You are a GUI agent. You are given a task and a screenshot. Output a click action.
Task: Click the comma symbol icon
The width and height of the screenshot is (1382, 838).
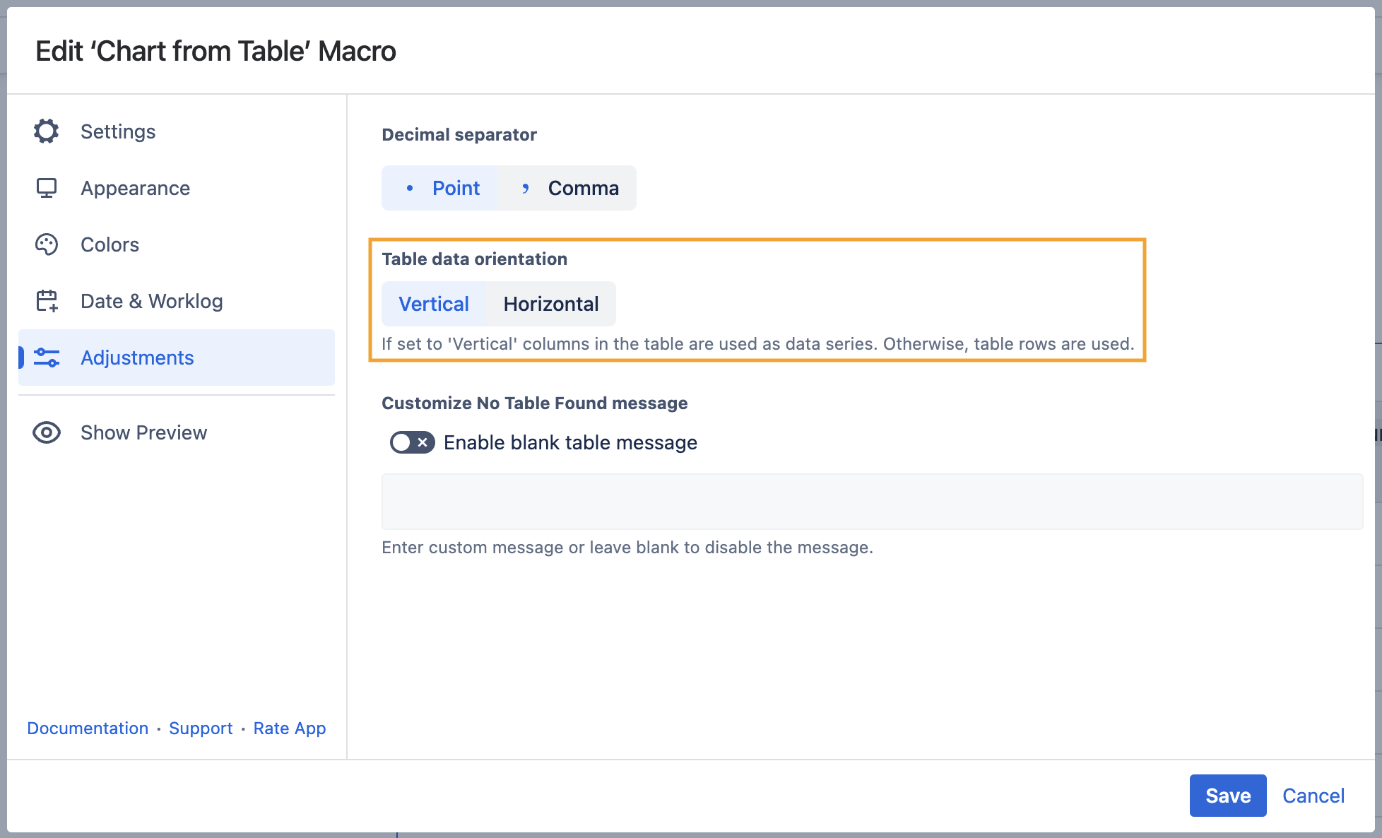tap(525, 188)
